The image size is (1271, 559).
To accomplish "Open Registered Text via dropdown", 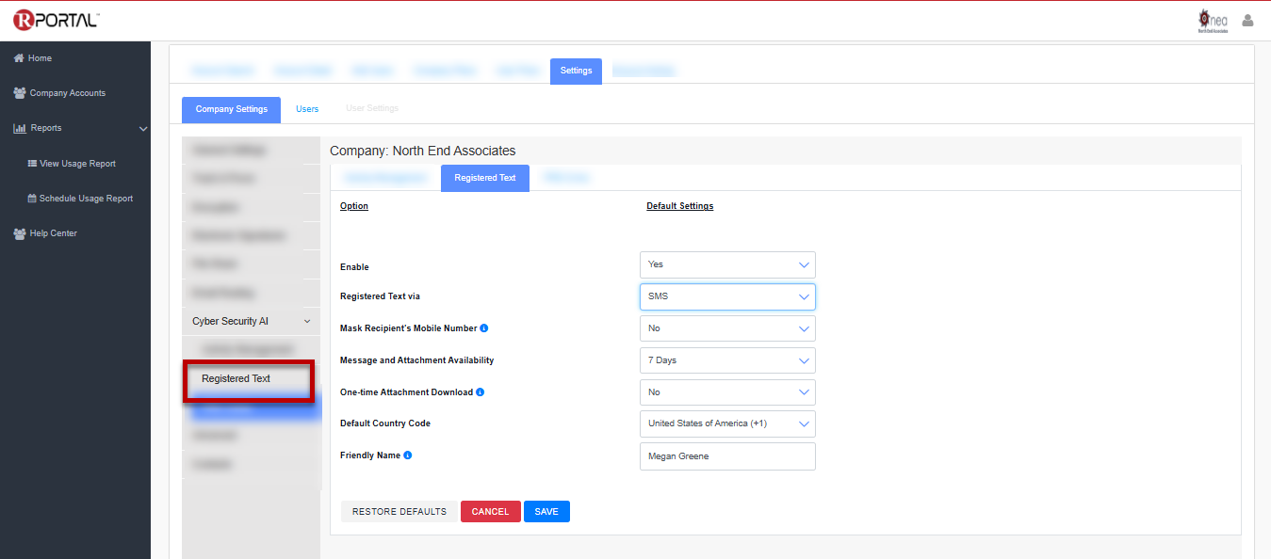I will (x=726, y=296).
